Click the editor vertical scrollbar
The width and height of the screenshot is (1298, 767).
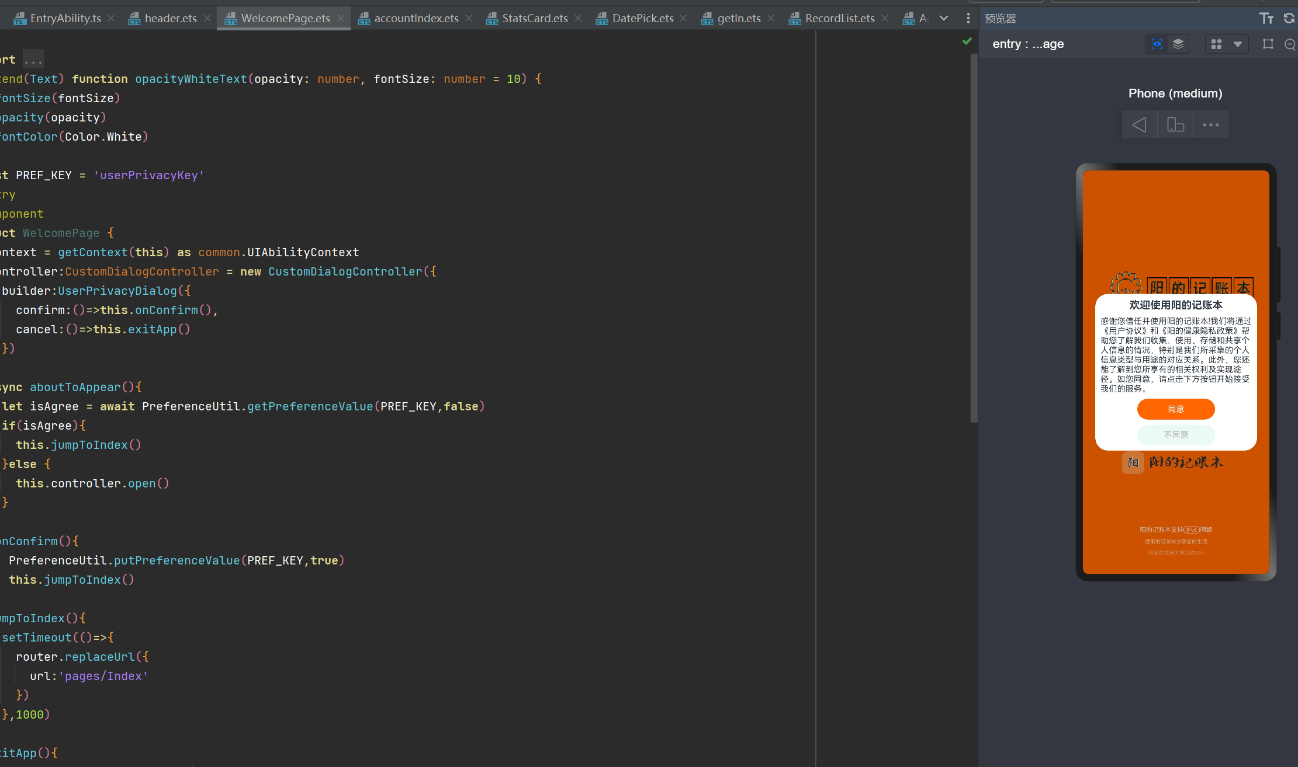[974, 233]
